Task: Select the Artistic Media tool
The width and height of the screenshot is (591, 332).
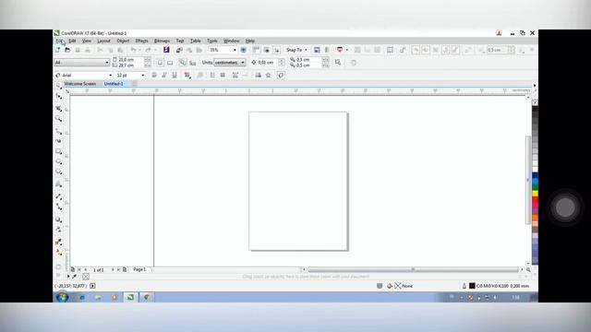Action: tap(58, 141)
